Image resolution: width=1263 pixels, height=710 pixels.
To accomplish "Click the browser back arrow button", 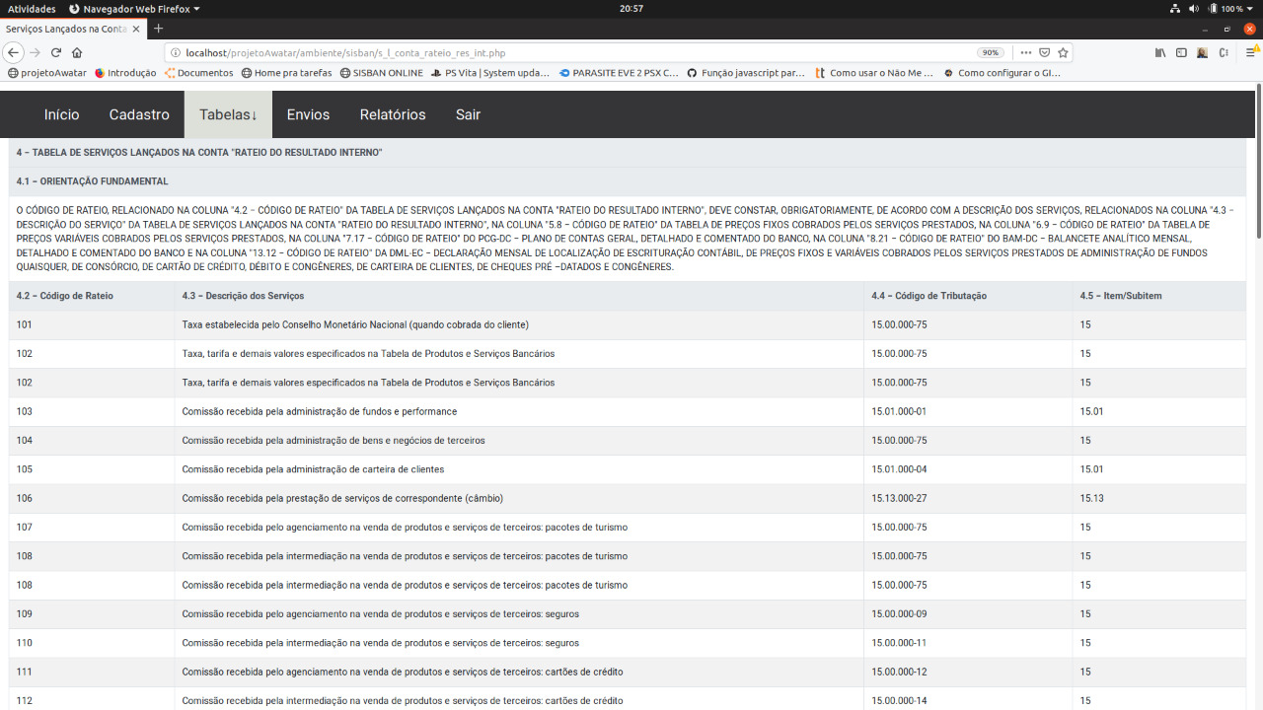I will coord(14,52).
